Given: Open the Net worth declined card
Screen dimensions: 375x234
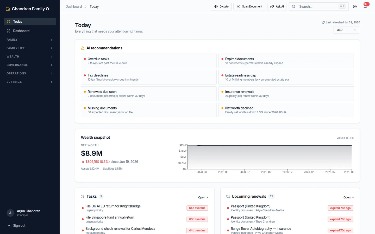Looking at the screenshot, I should pyautogui.click(x=286, y=110).
